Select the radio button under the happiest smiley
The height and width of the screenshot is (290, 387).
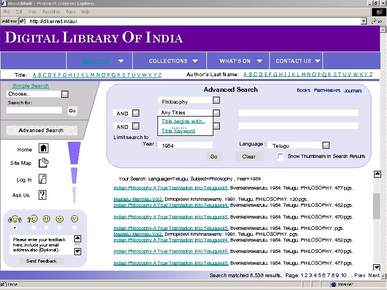click(x=15, y=227)
